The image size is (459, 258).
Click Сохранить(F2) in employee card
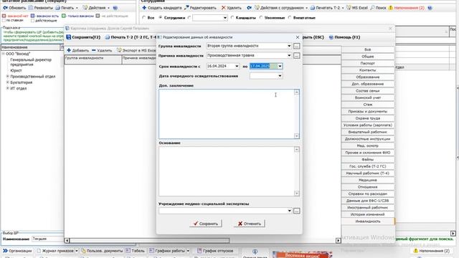point(83,37)
